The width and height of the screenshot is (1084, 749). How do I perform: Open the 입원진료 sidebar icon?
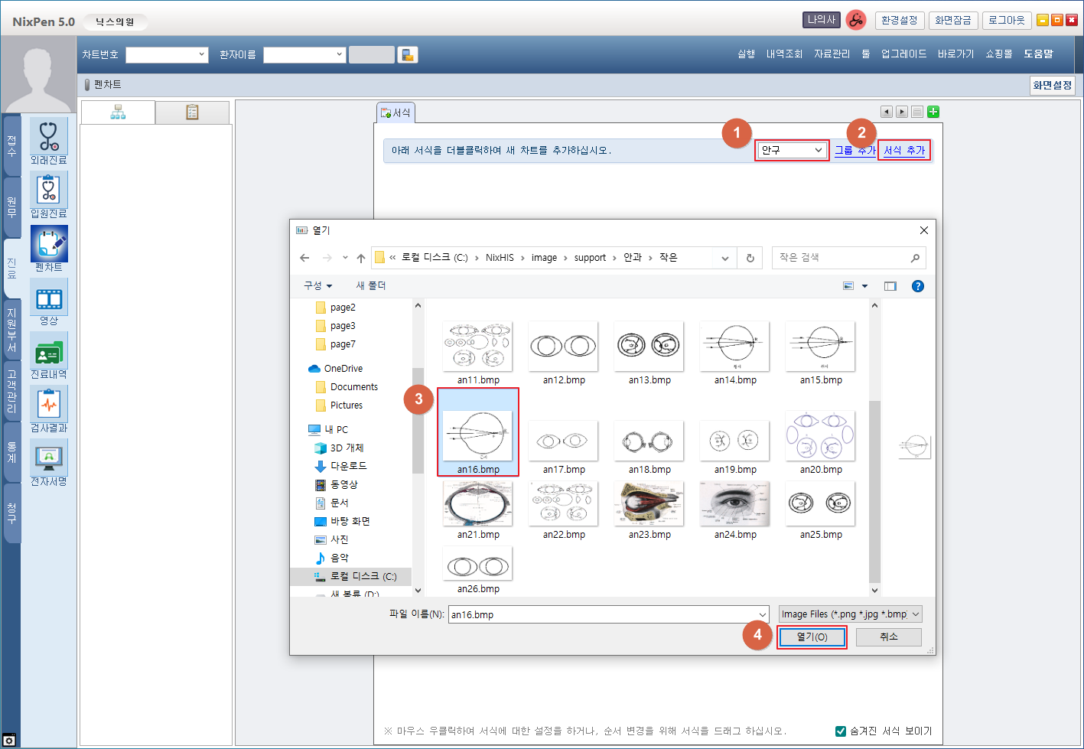(48, 191)
